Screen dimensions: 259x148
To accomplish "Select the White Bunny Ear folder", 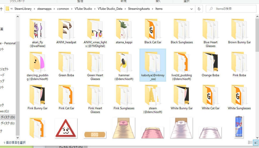I will [x=182, y=97].
